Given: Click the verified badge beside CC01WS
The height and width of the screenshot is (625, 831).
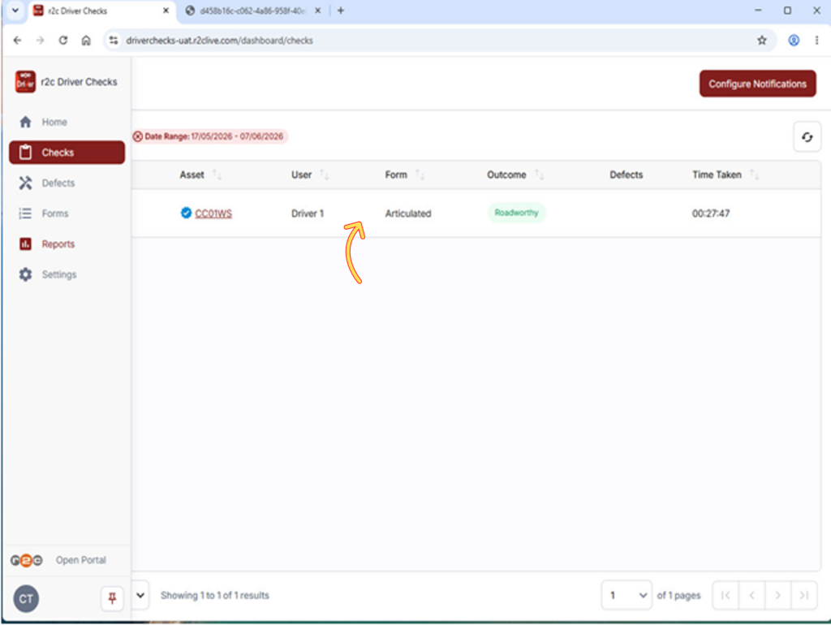Looking at the screenshot, I should 186,213.
